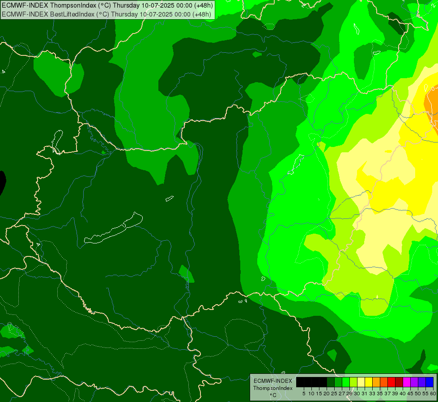Viewport: 438px width, 402px height.
Task: Pick the orange-red 35–37 legend swatch
Action: click(x=384, y=382)
